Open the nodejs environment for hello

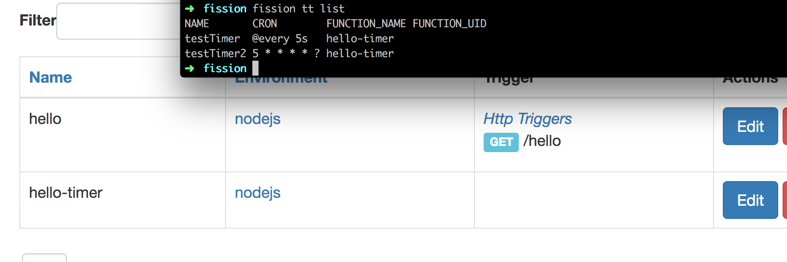(x=257, y=119)
